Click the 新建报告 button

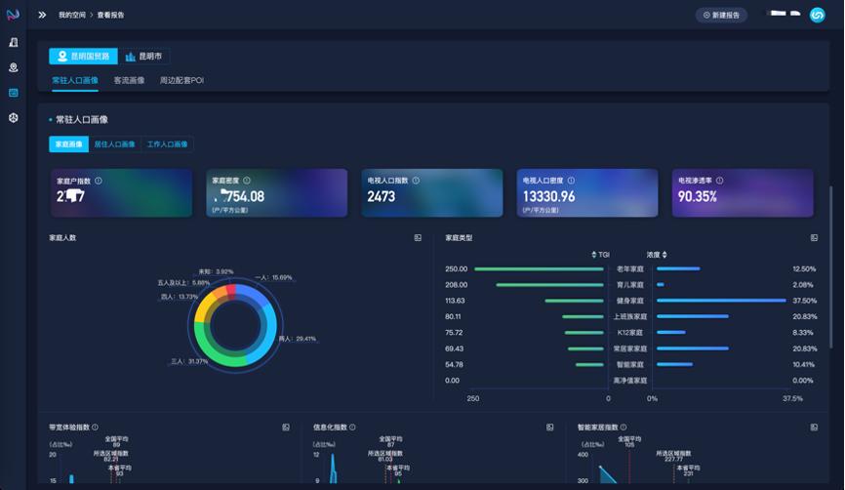tap(722, 15)
